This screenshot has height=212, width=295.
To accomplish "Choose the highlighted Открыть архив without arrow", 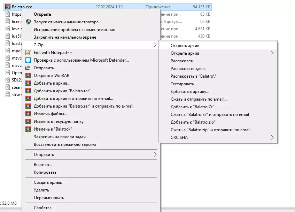I will (x=218, y=46).
